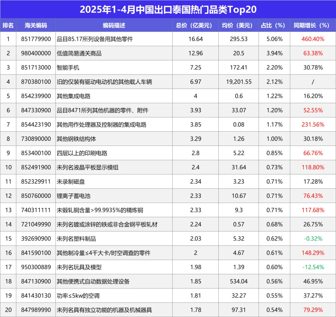Click the 锂离子蓄电池 description cell
This screenshot has width=336, height=317.
(x=114, y=196)
